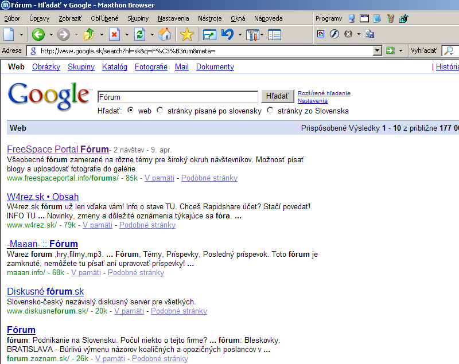Open the Home page icon
The image size is (459, 364).
click(165, 34)
